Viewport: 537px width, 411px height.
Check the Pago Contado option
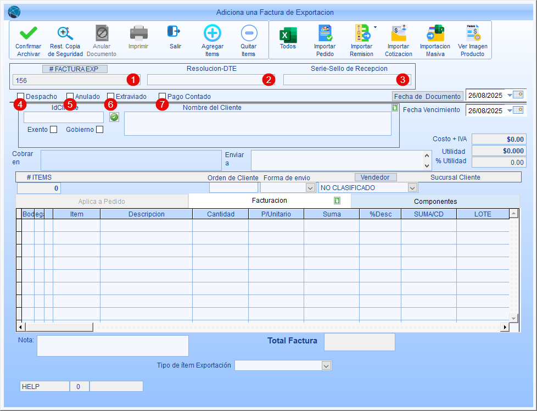pyautogui.click(x=162, y=96)
